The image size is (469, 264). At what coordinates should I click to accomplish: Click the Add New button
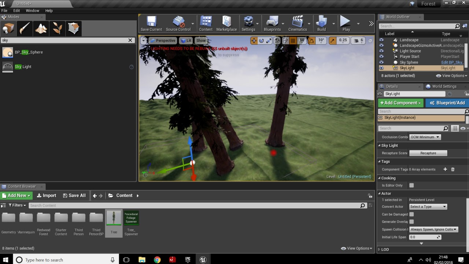(x=16, y=196)
